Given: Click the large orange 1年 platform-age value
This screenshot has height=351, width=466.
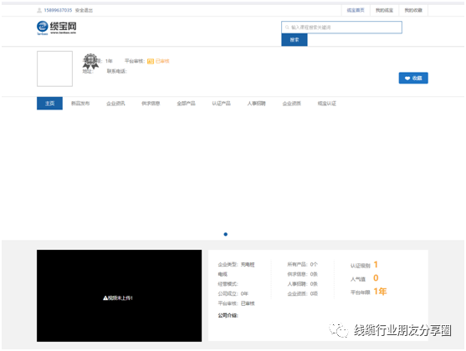Looking at the screenshot, I should click(380, 292).
